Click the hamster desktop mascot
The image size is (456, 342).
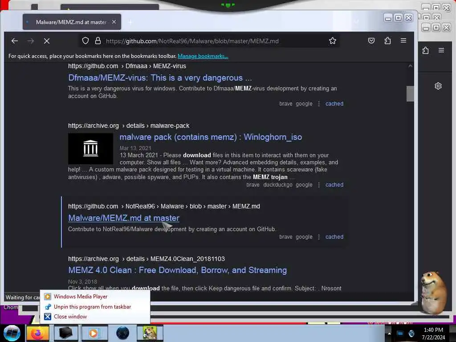[433, 292]
